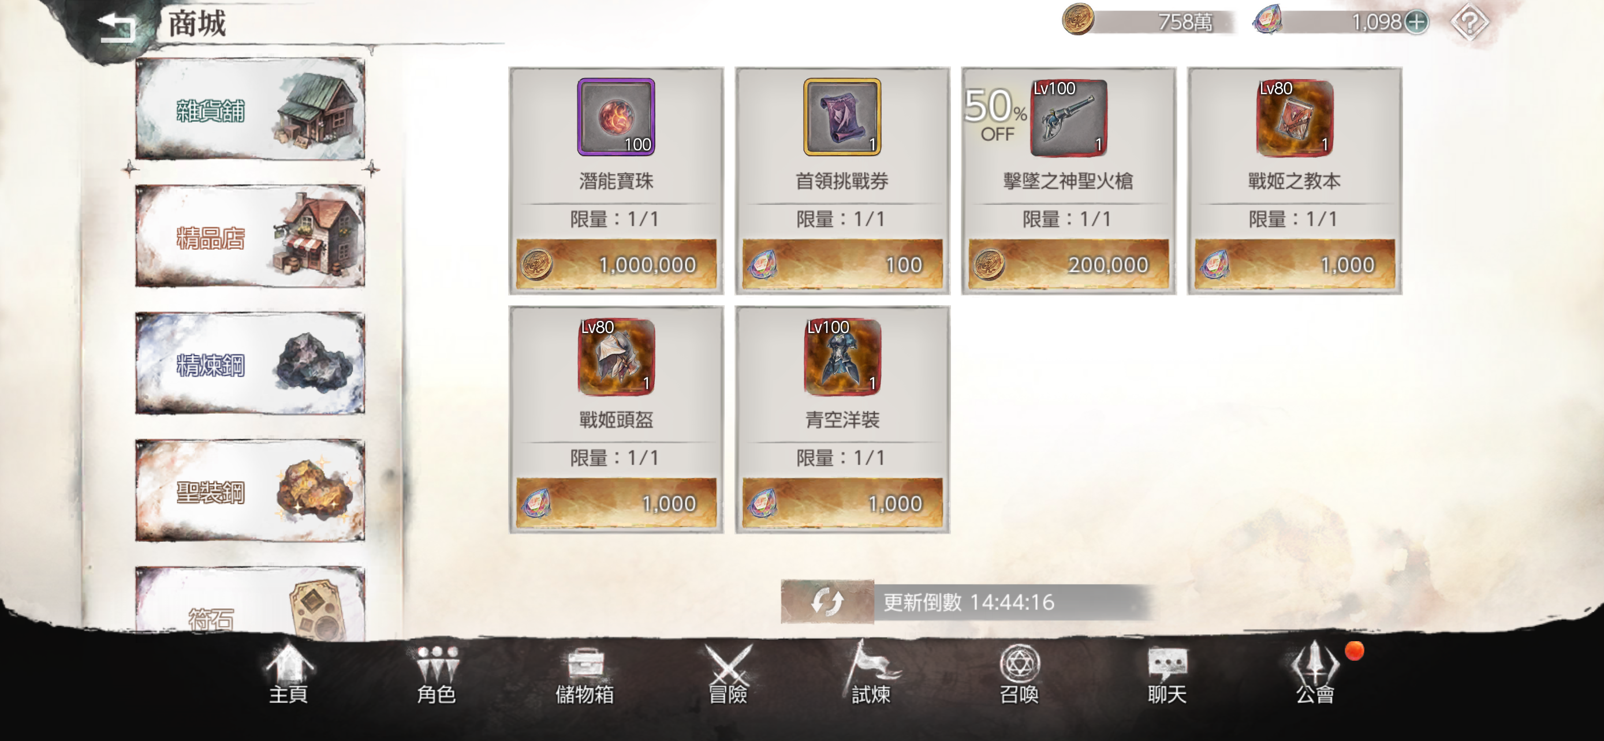Switch to the 精品店 shop tab

coord(251,237)
